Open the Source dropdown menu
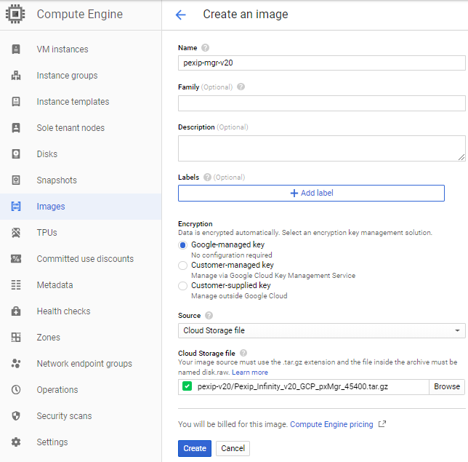The image size is (468, 462). coord(321,330)
